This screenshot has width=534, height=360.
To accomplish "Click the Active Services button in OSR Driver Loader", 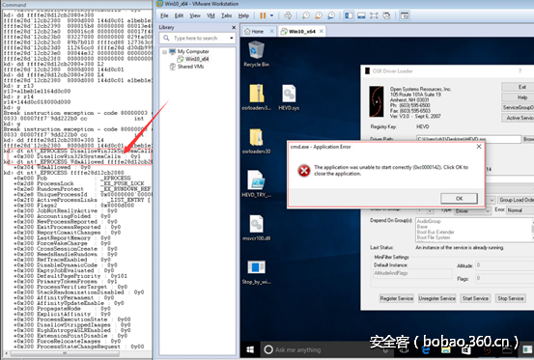I will 519,118.
